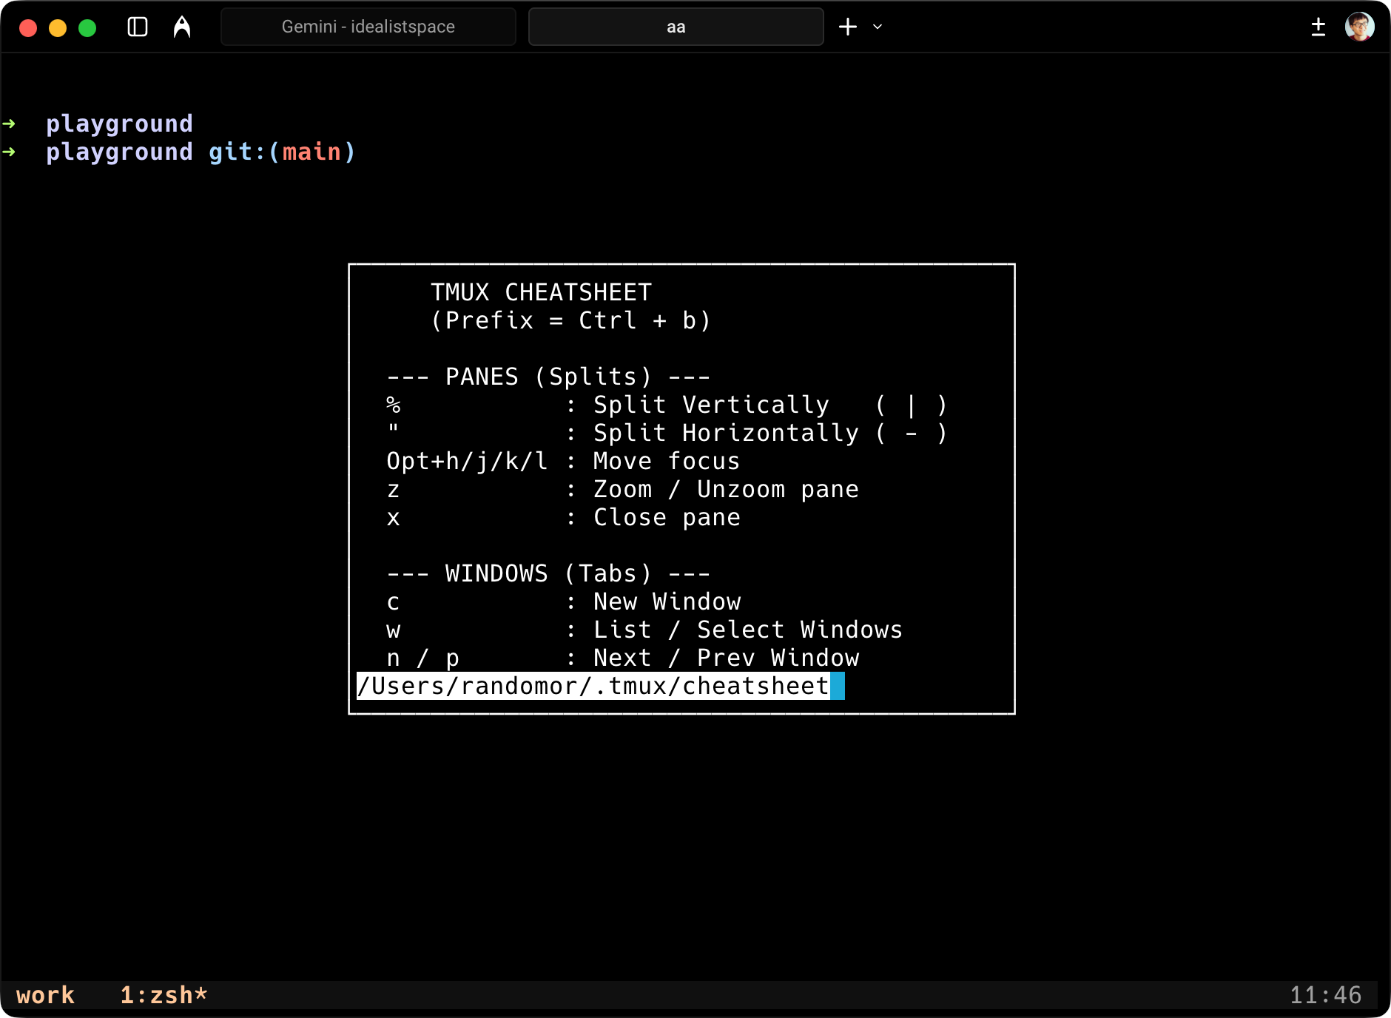Screen dimensions: 1391x1018
Task: Switch to the aa tab
Action: point(676,27)
